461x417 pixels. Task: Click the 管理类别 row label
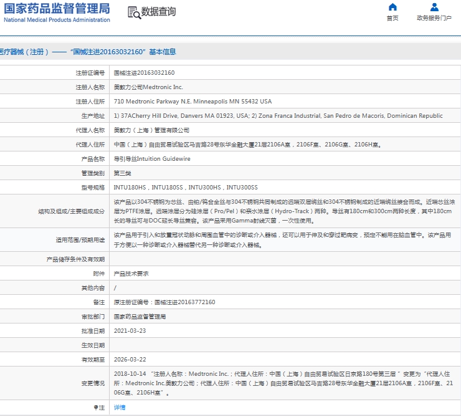pos(93,173)
